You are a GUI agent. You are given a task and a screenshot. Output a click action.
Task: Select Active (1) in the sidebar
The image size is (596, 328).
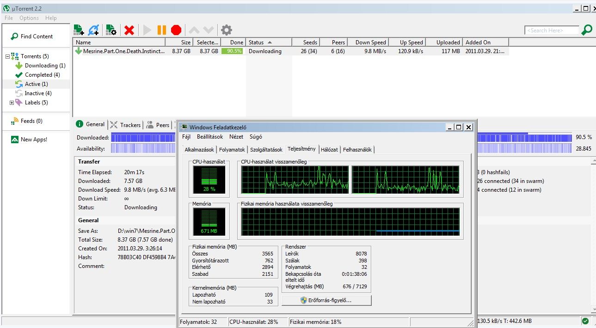click(31, 84)
